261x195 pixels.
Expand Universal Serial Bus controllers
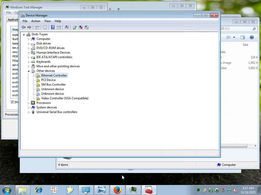tap(29, 112)
